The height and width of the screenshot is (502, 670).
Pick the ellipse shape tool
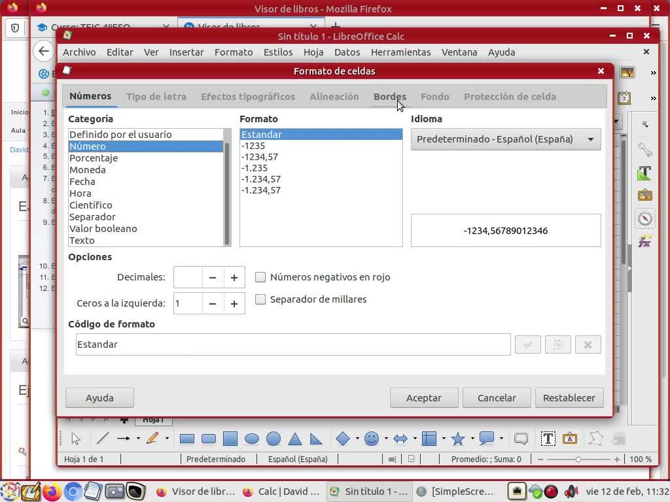click(x=252, y=439)
